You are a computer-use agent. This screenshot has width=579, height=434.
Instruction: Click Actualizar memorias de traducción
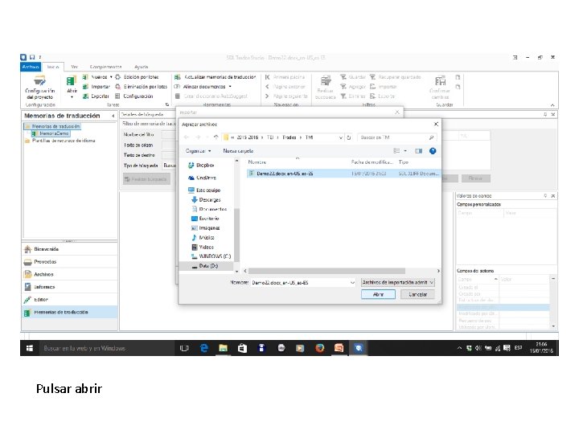point(216,77)
